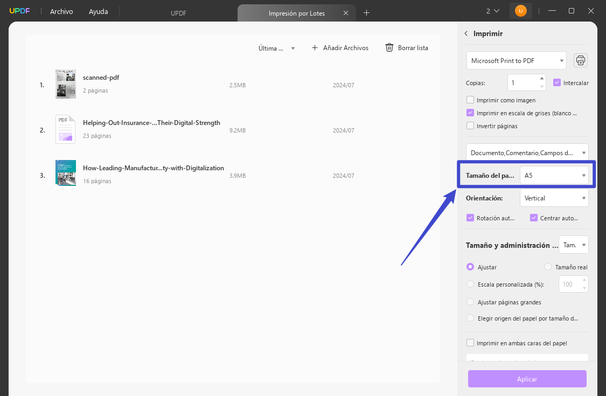Expand the A5 paper size dropdown
The width and height of the screenshot is (606, 396).
[x=554, y=175]
